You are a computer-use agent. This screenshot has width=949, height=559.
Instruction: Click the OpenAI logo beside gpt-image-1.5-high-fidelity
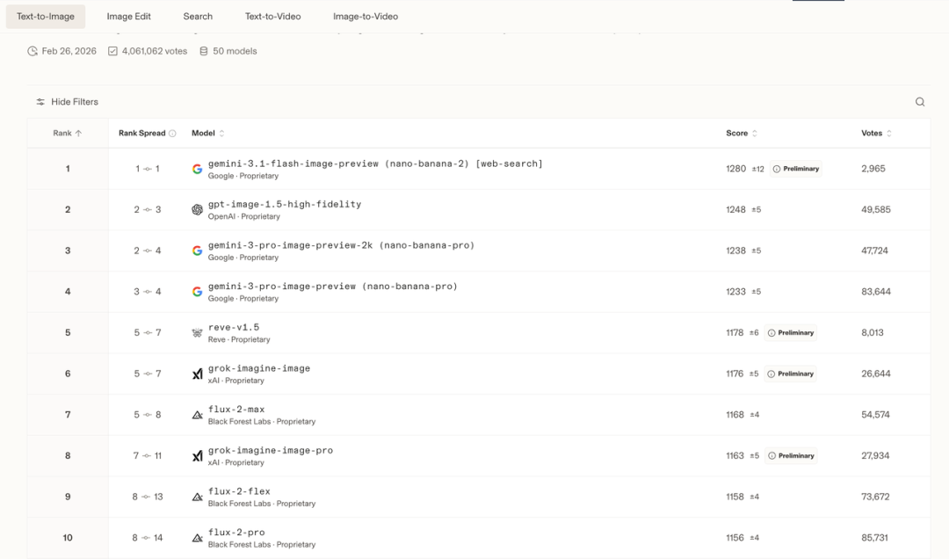pos(197,210)
